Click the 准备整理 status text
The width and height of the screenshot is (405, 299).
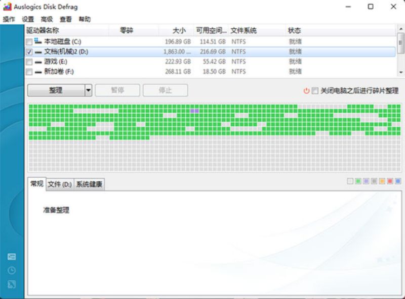[56, 210]
